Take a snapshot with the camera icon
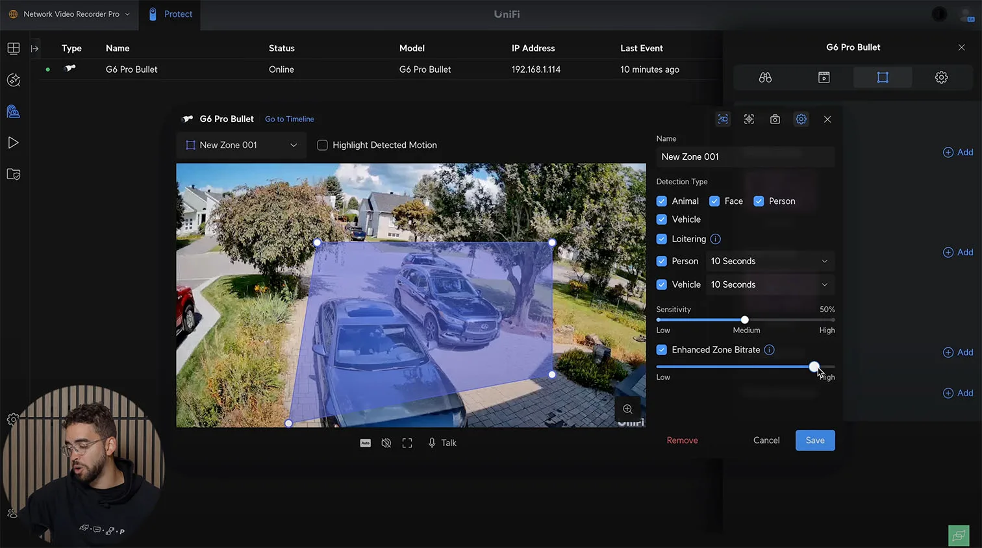 pyautogui.click(x=775, y=119)
